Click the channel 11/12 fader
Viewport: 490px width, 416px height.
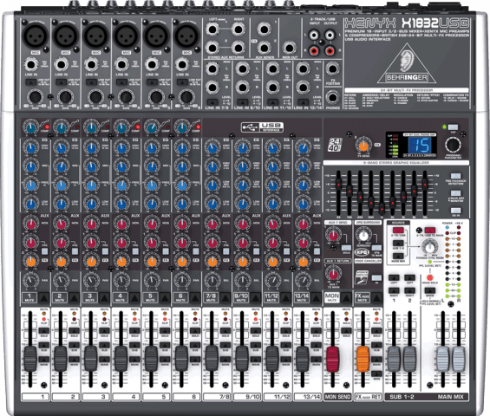pos(272,359)
